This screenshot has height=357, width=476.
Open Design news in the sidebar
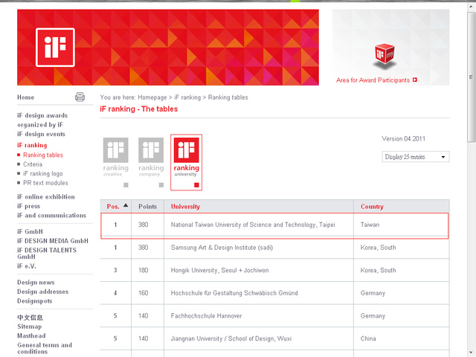click(36, 283)
